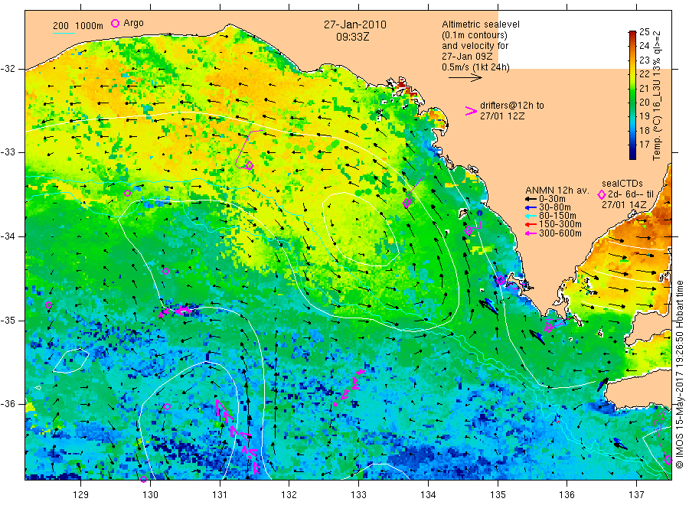Screen dimensions: 689x505
Task: Click the IMOS copyright timestamp text
Action: (x=680, y=374)
